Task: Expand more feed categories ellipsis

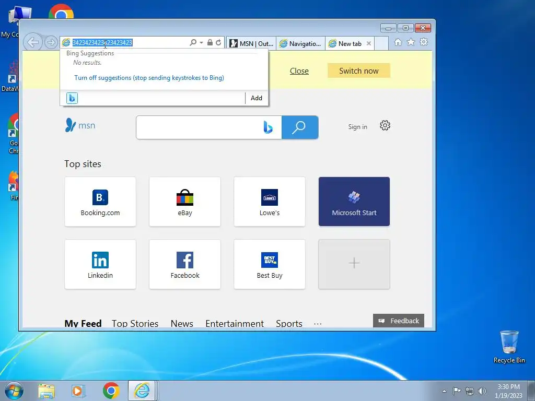Action: point(318,324)
